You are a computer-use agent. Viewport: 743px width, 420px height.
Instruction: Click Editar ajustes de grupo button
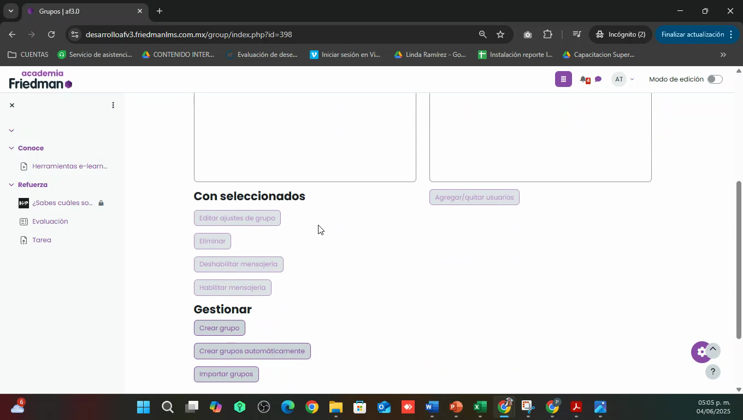pyautogui.click(x=237, y=218)
